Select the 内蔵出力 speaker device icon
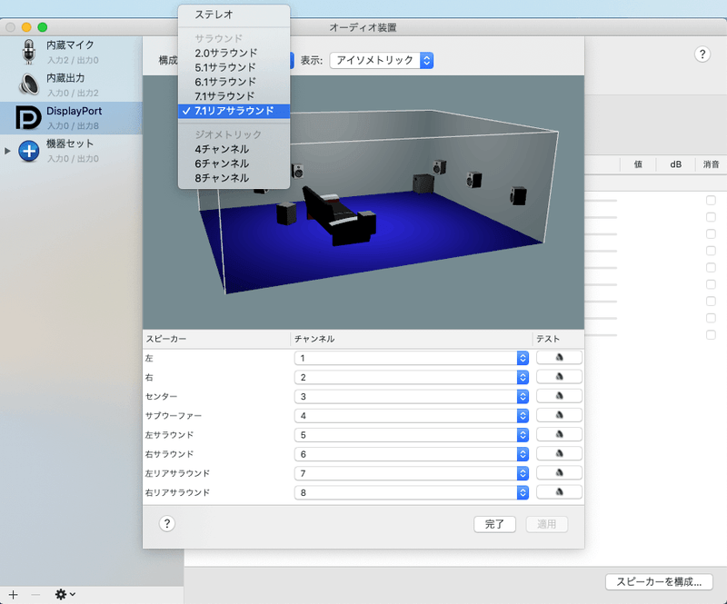 point(29,84)
